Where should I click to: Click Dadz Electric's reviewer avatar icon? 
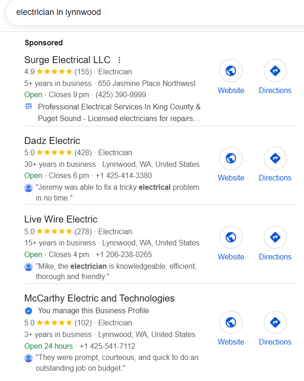[29, 187]
